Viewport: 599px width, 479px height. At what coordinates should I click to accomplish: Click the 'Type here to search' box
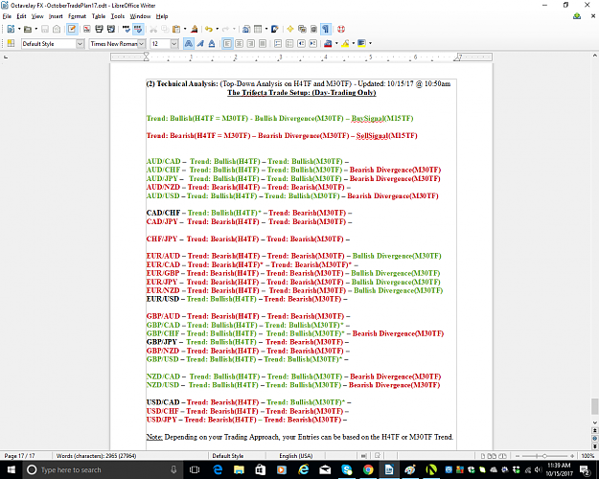pyautogui.click(x=104, y=469)
